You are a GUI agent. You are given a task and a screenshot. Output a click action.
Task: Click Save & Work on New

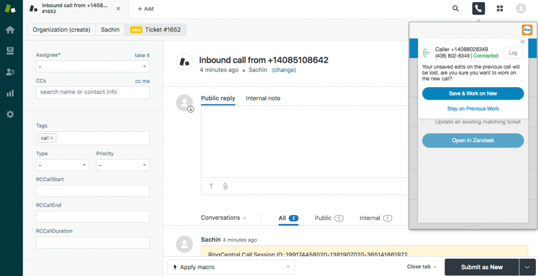pyautogui.click(x=472, y=93)
